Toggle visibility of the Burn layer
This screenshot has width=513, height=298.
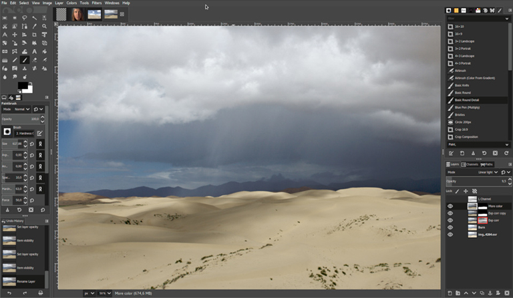pyautogui.click(x=450, y=227)
